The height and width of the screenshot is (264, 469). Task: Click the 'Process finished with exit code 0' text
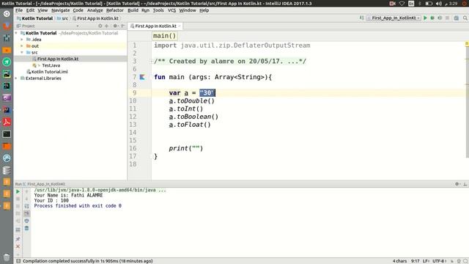pos(78,206)
